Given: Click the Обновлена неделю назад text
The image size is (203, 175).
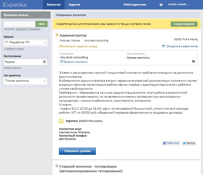Looking at the screenshot, I should (78, 46).
